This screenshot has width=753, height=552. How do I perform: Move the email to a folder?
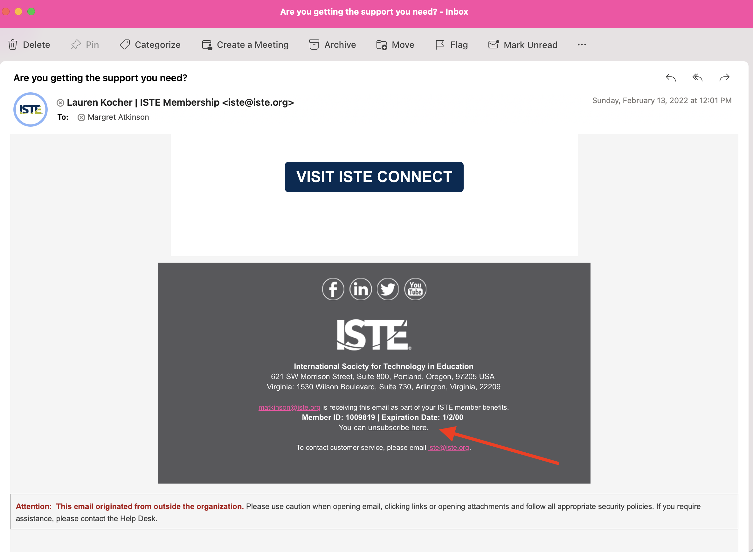click(x=395, y=45)
